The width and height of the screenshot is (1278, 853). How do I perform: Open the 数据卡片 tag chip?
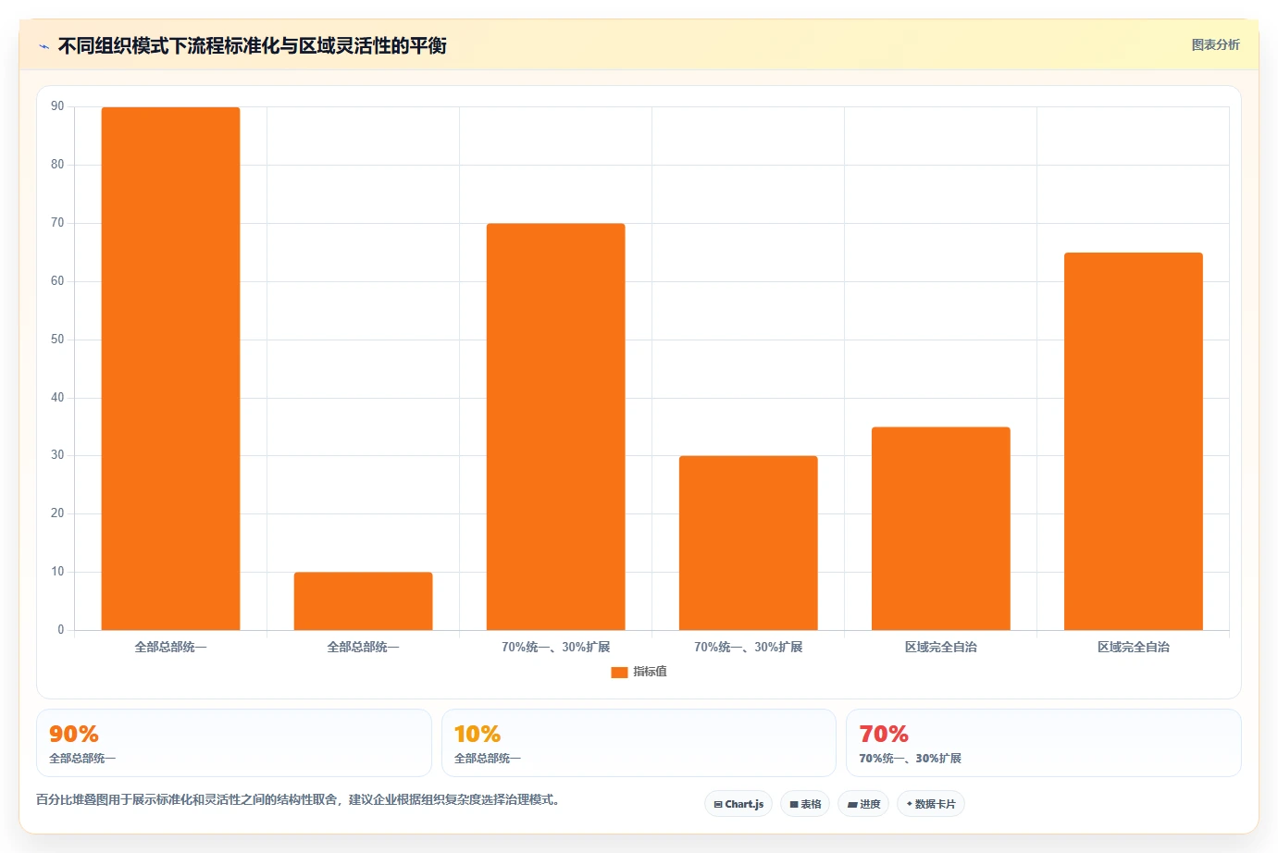[931, 804]
